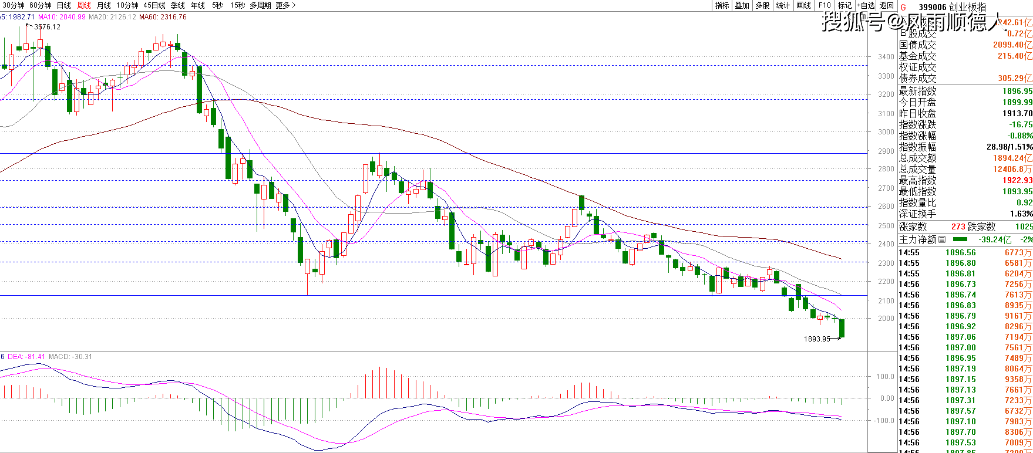This screenshot has width=1033, height=453.
Task: Select the 60分钟 period tab
Action: [41, 5]
